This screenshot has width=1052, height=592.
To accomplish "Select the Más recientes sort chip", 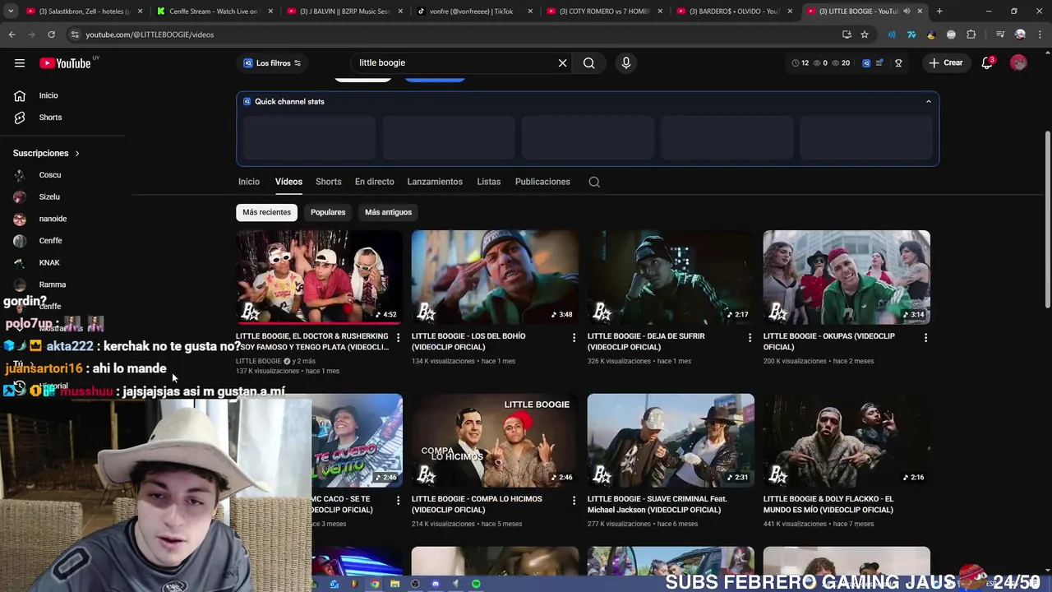I will coord(266,212).
